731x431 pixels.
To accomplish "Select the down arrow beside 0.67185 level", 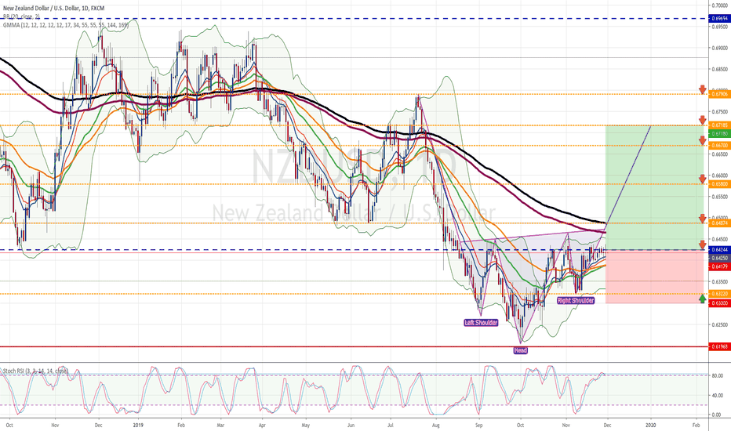I will tap(702, 121).
